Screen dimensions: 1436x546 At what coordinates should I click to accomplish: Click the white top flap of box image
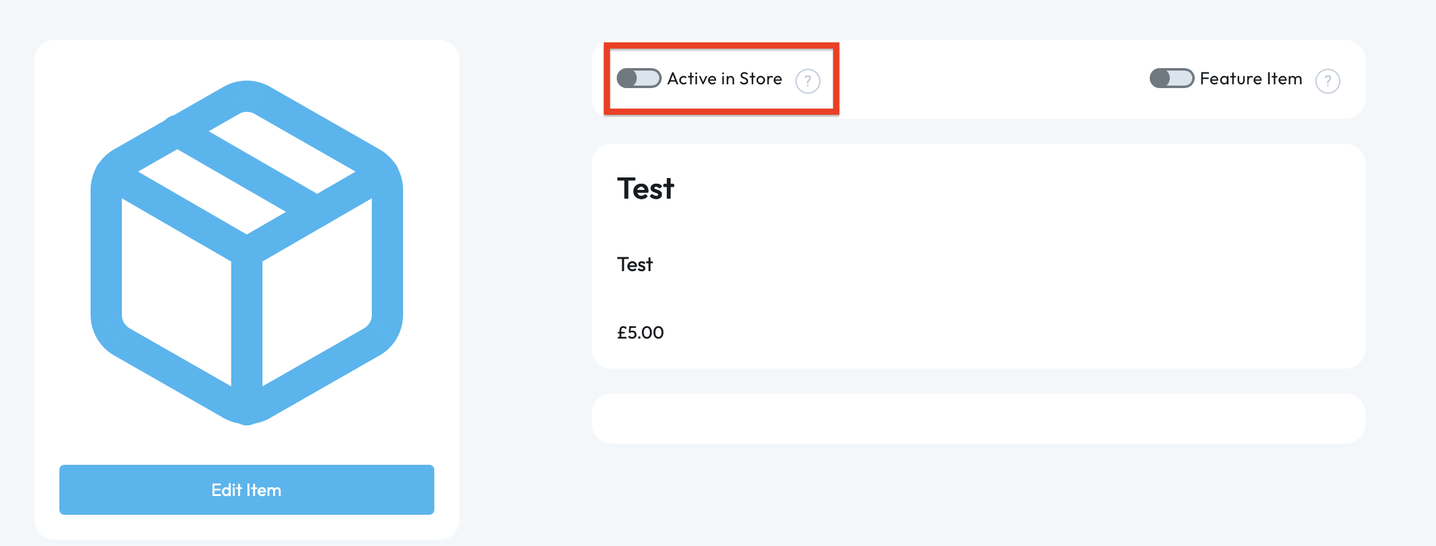pyautogui.click(x=282, y=152)
